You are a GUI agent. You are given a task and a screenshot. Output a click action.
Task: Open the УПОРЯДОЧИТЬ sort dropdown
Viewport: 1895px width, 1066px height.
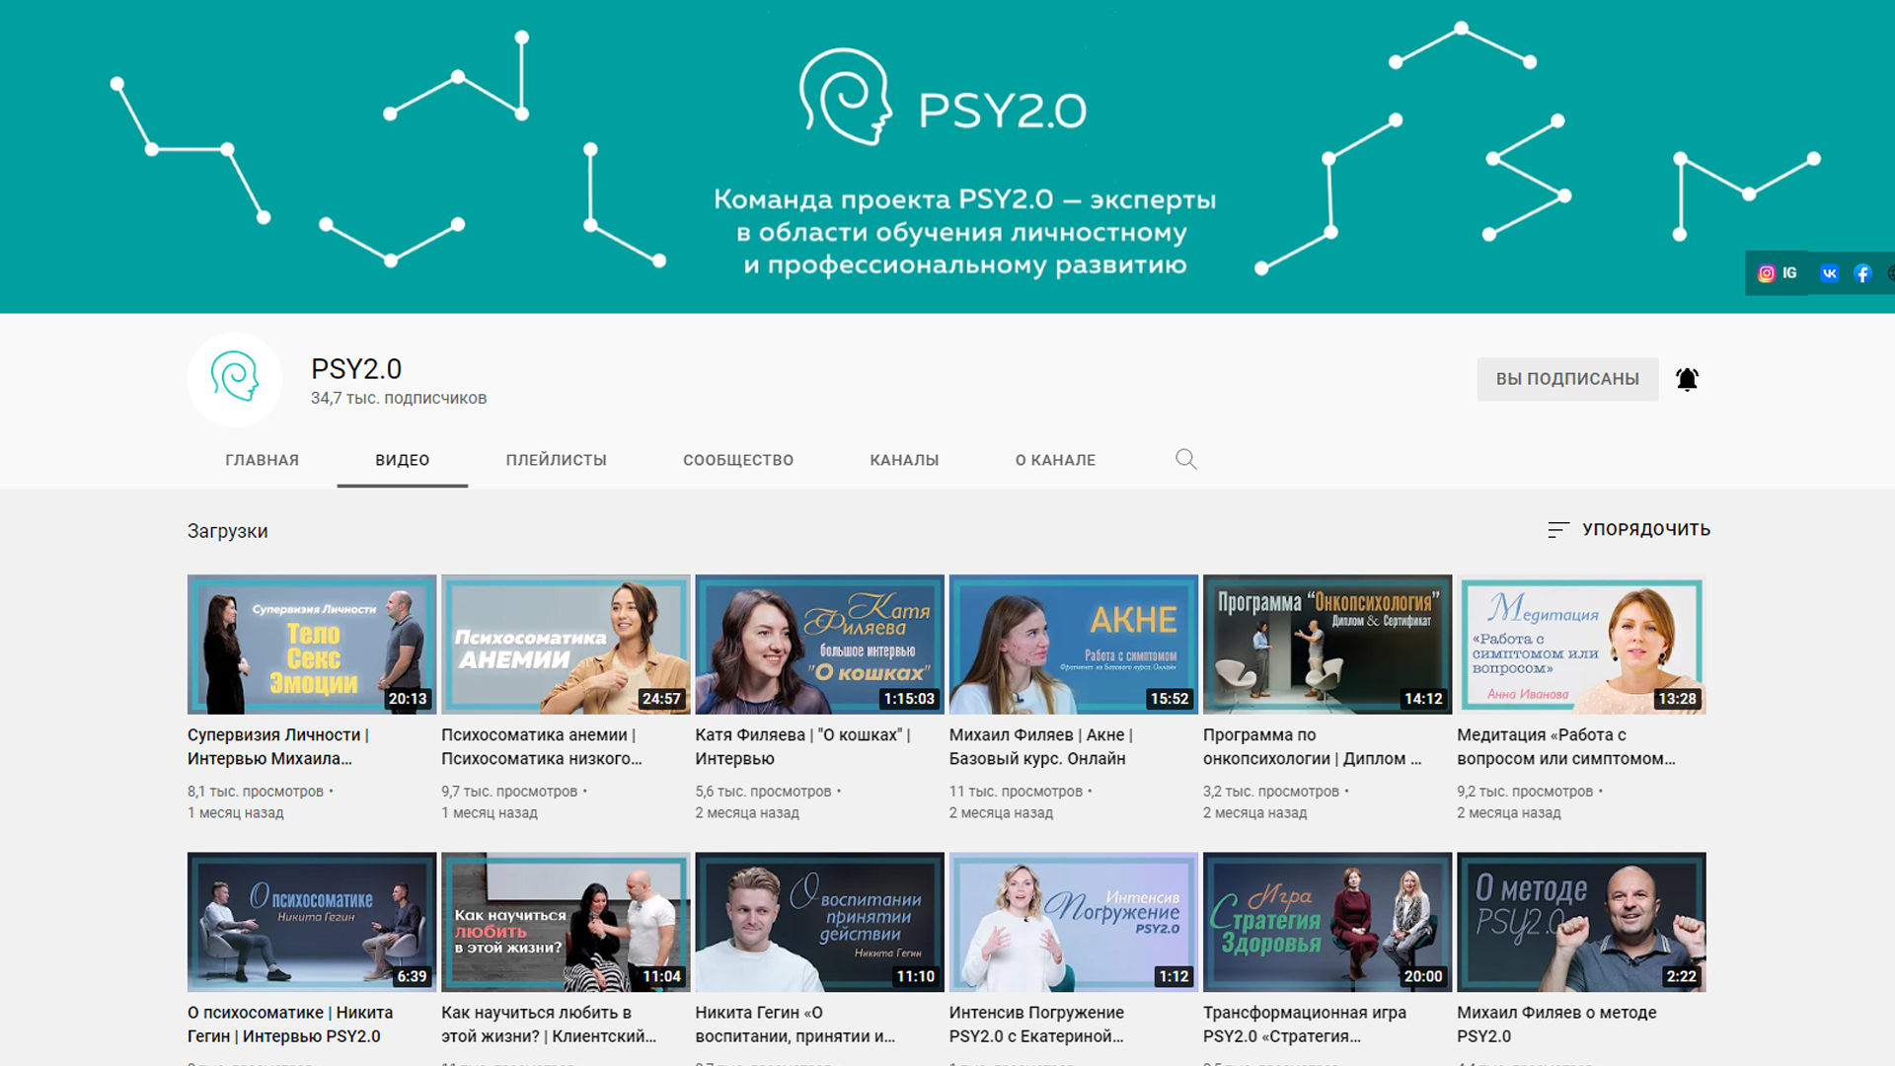[x=1629, y=530]
